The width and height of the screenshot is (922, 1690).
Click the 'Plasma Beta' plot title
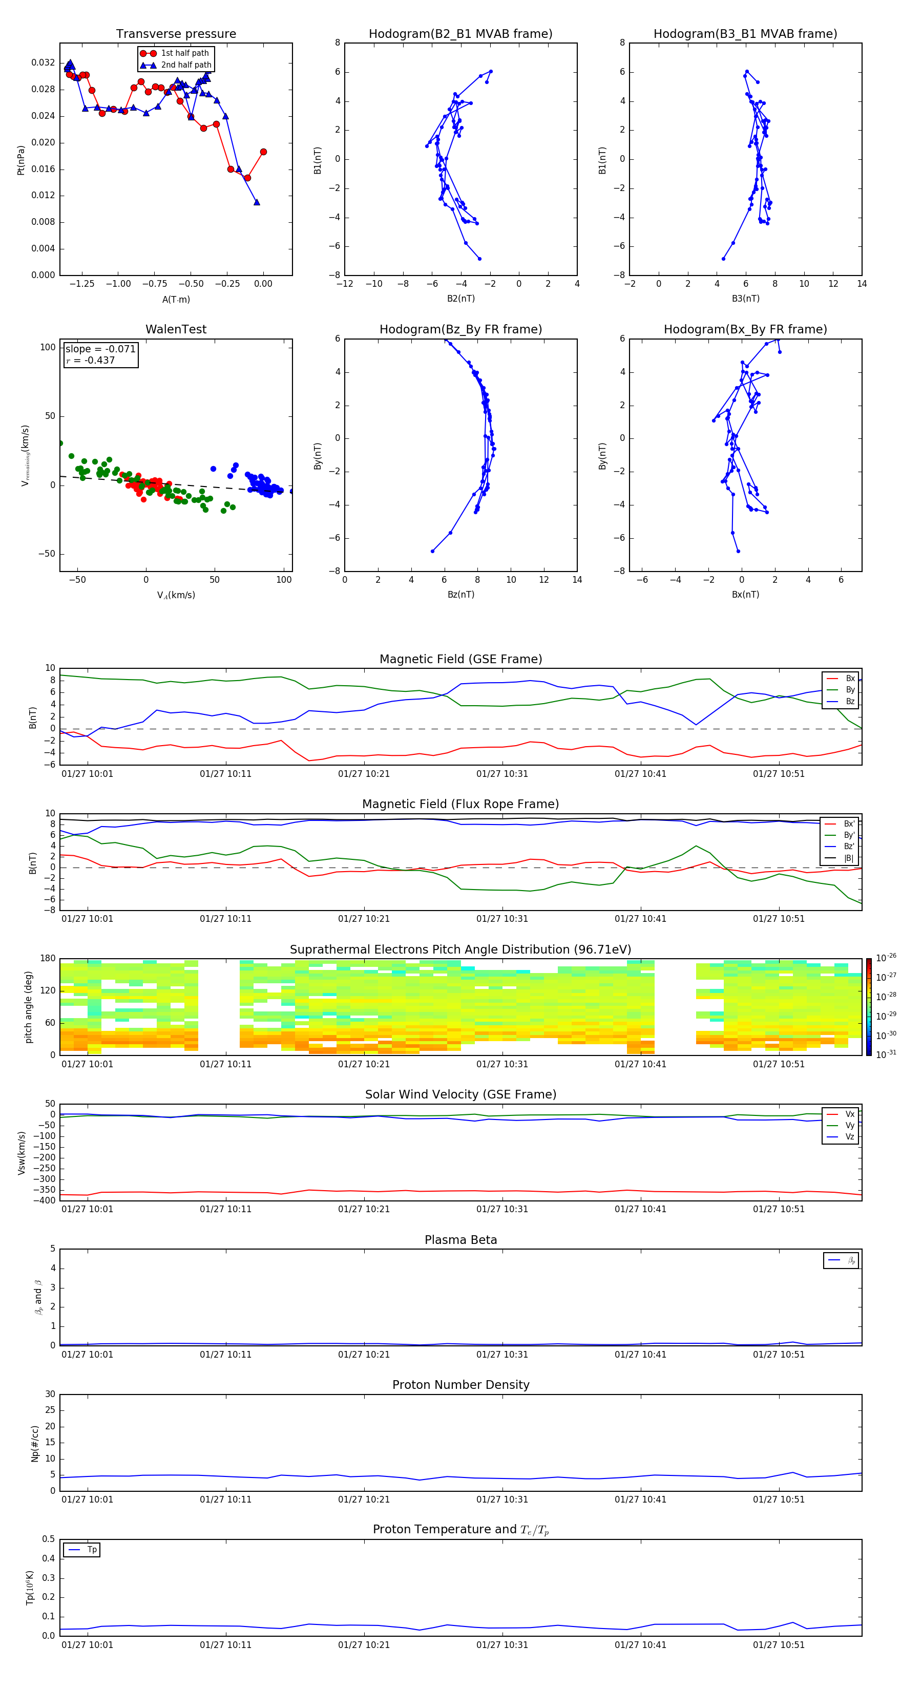460,1240
